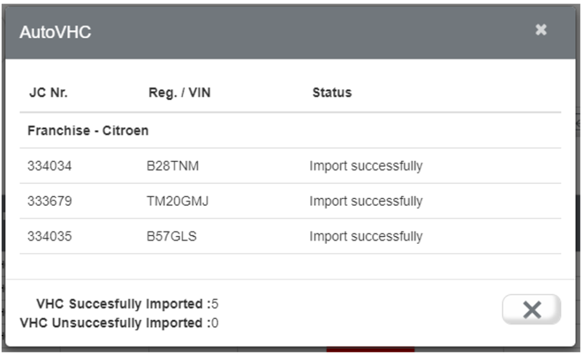The image size is (583, 358).
Task: Click the VHC Unsuccesfully Imported label
Action: click(114, 322)
